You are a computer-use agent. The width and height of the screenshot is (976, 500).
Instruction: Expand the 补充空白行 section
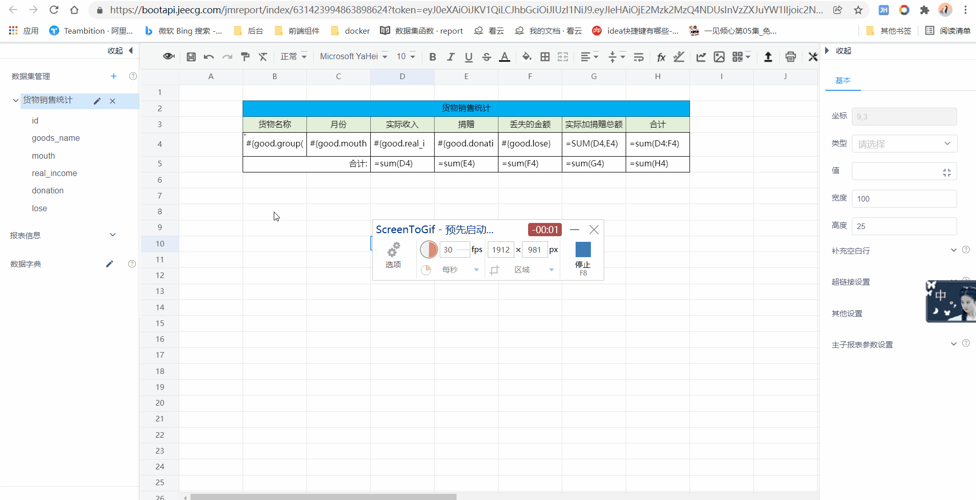click(953, 250)
